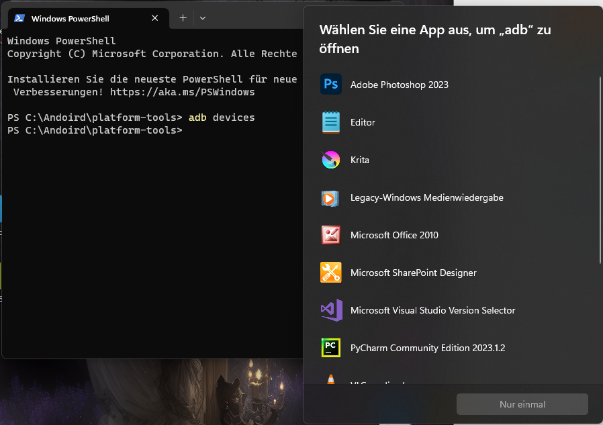
Task: Click the VLC cone icon at list bottom
Action: (x=331, y=379)
